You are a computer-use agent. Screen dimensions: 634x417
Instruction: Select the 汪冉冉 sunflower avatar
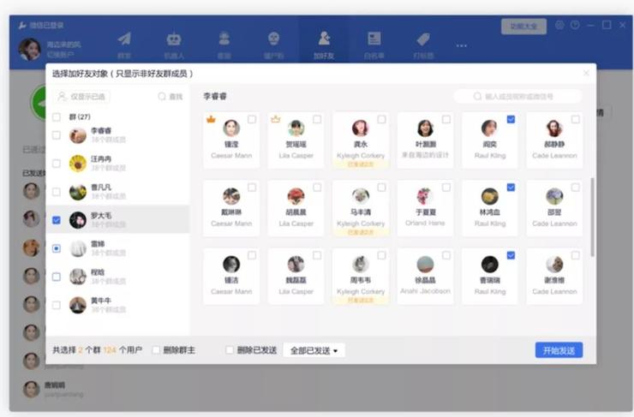pyautogui.click(x=78, y=164)
